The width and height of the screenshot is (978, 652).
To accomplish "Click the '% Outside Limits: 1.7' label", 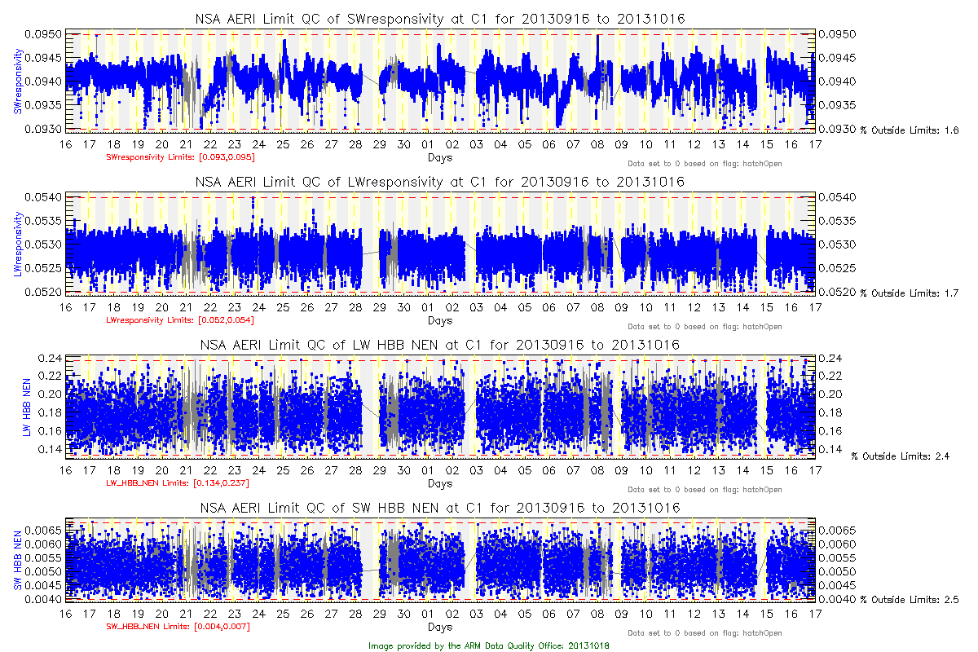I will (910, 293).
